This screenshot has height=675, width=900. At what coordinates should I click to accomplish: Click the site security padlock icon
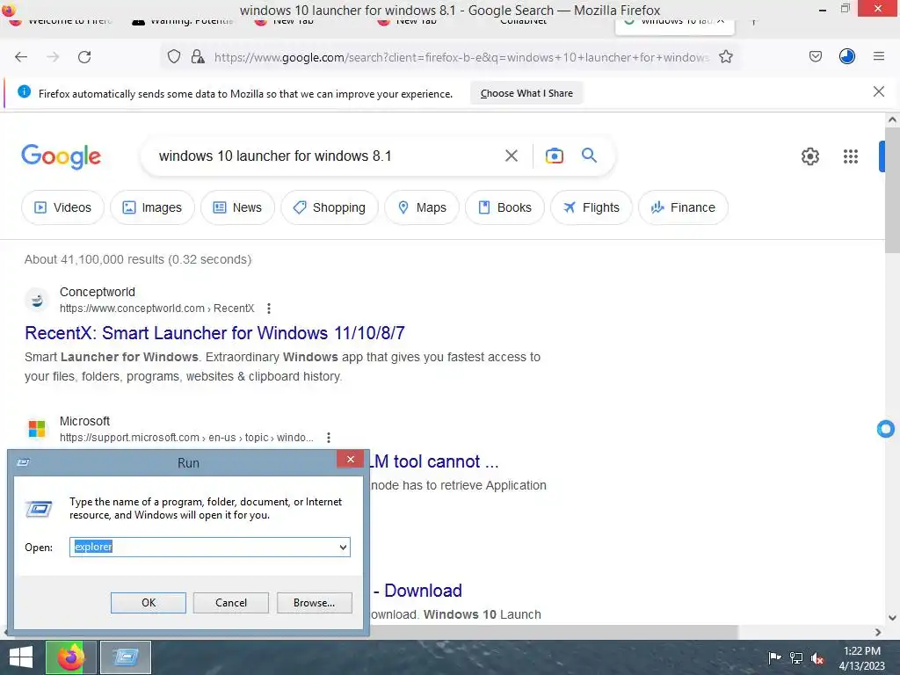click(x=198, y=57)
